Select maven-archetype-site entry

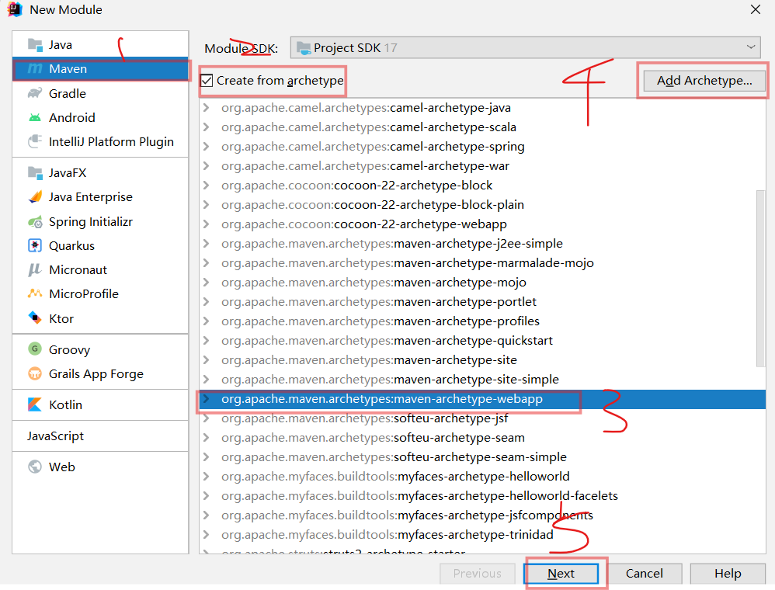[x=369, y=360]
